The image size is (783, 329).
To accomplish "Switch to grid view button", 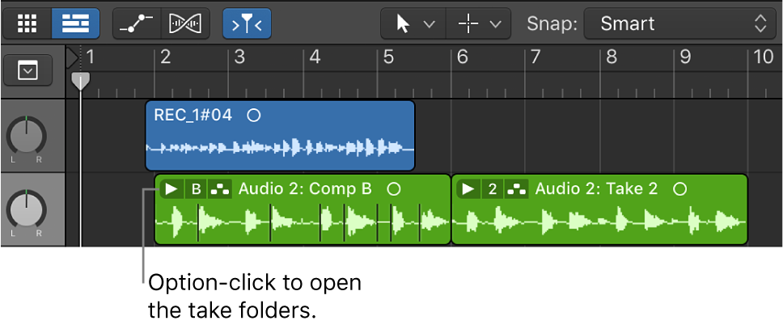I will (x=28, y=23).
